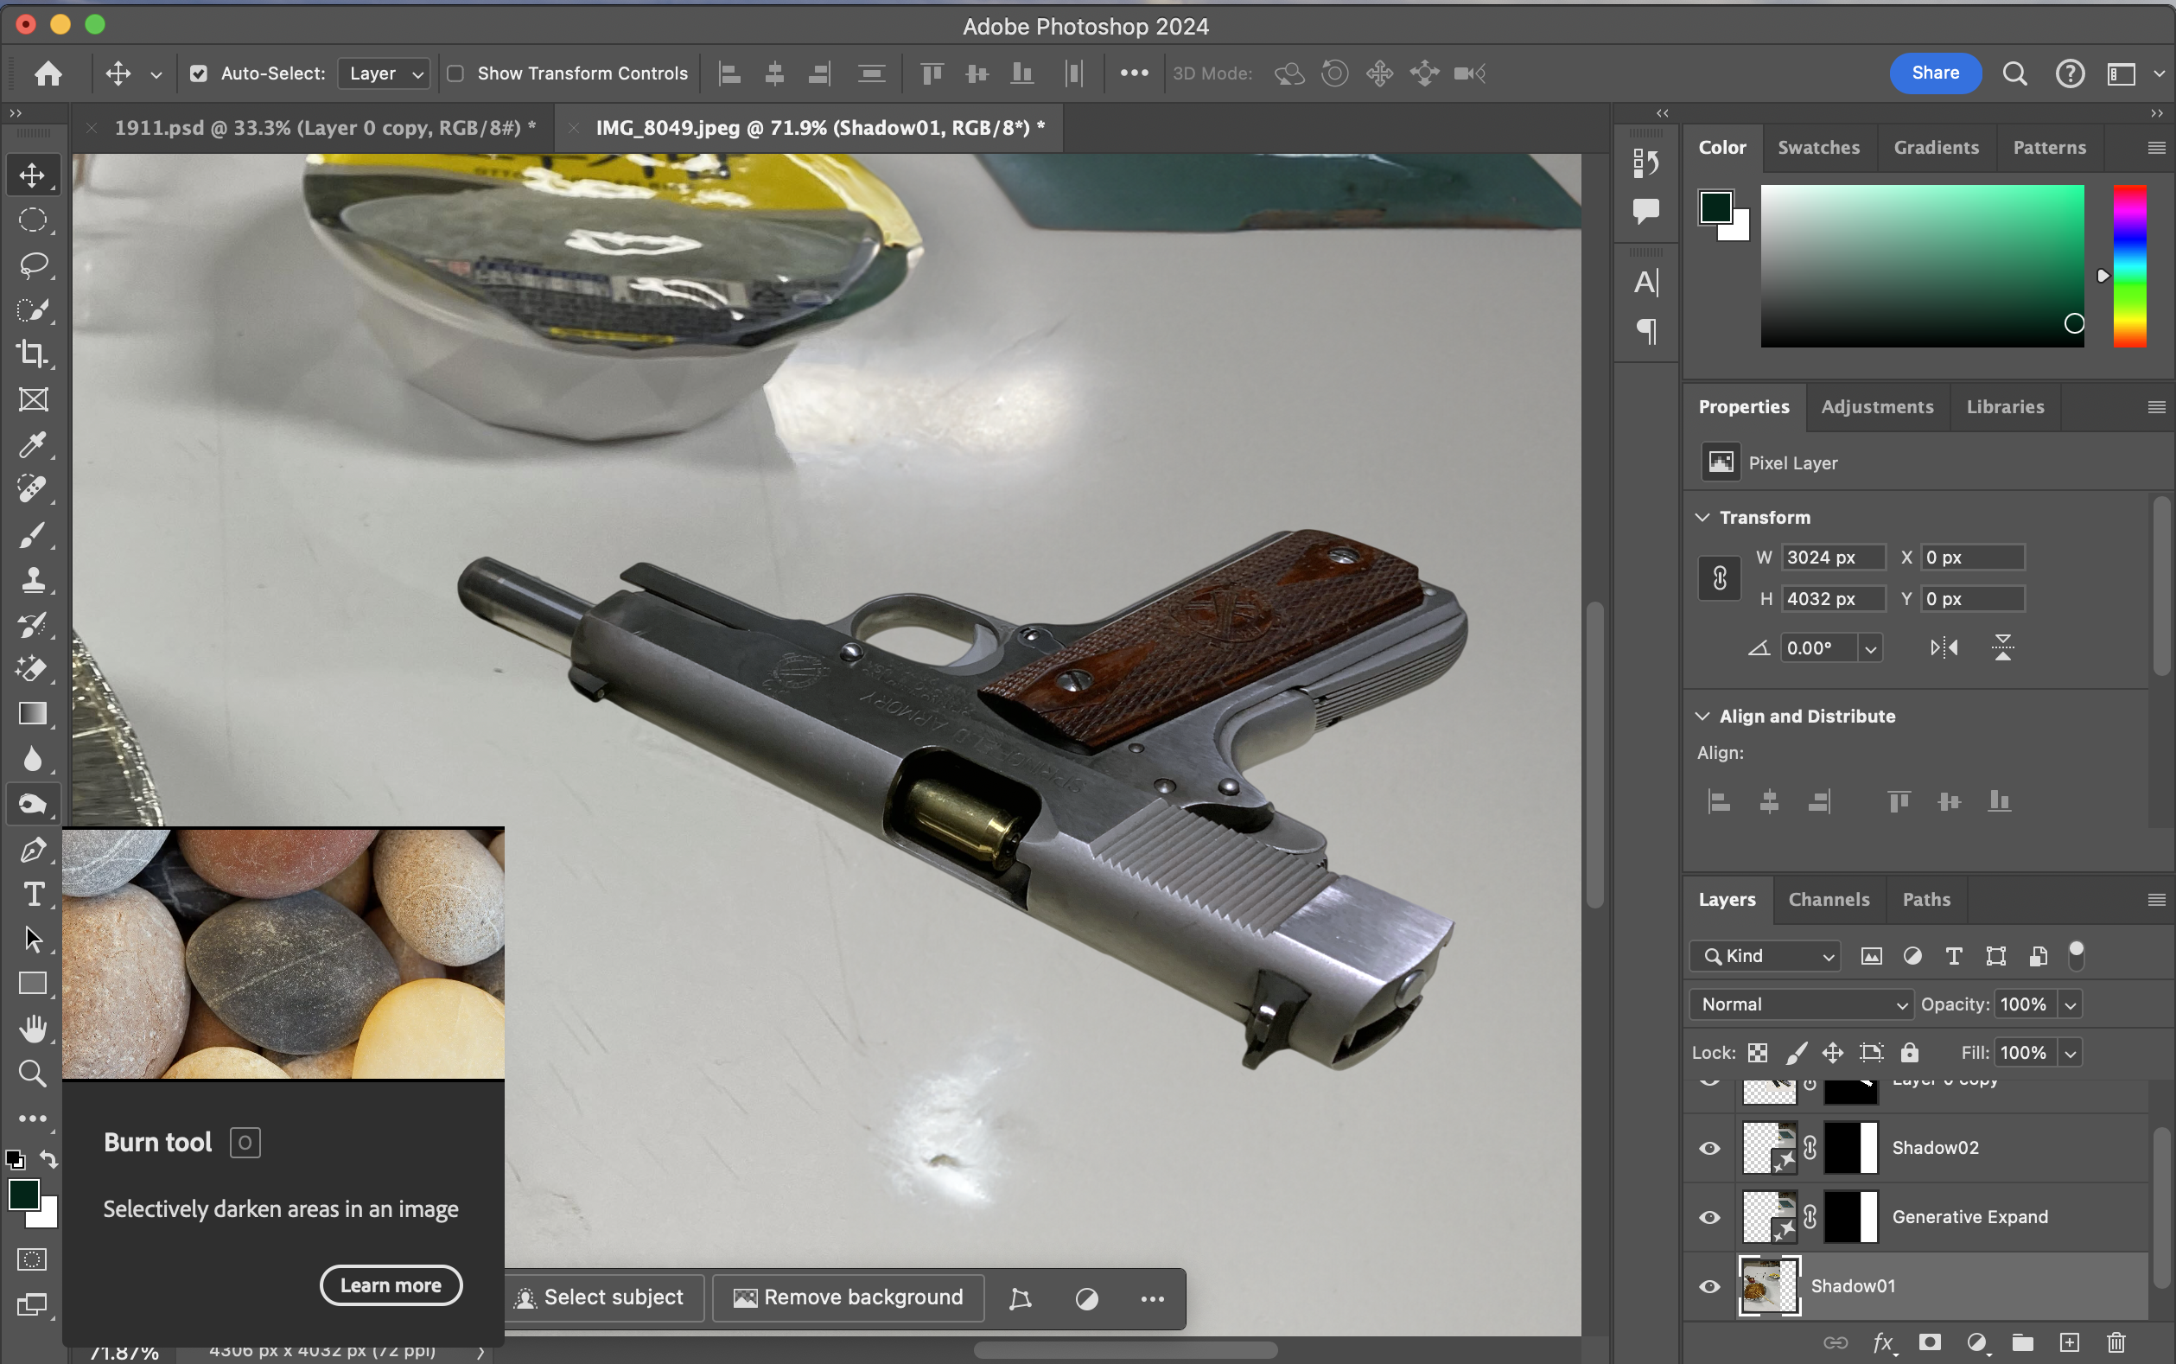Click the Remove background button
This screenshot has width=2176, height=1364.
(849, 1297)
